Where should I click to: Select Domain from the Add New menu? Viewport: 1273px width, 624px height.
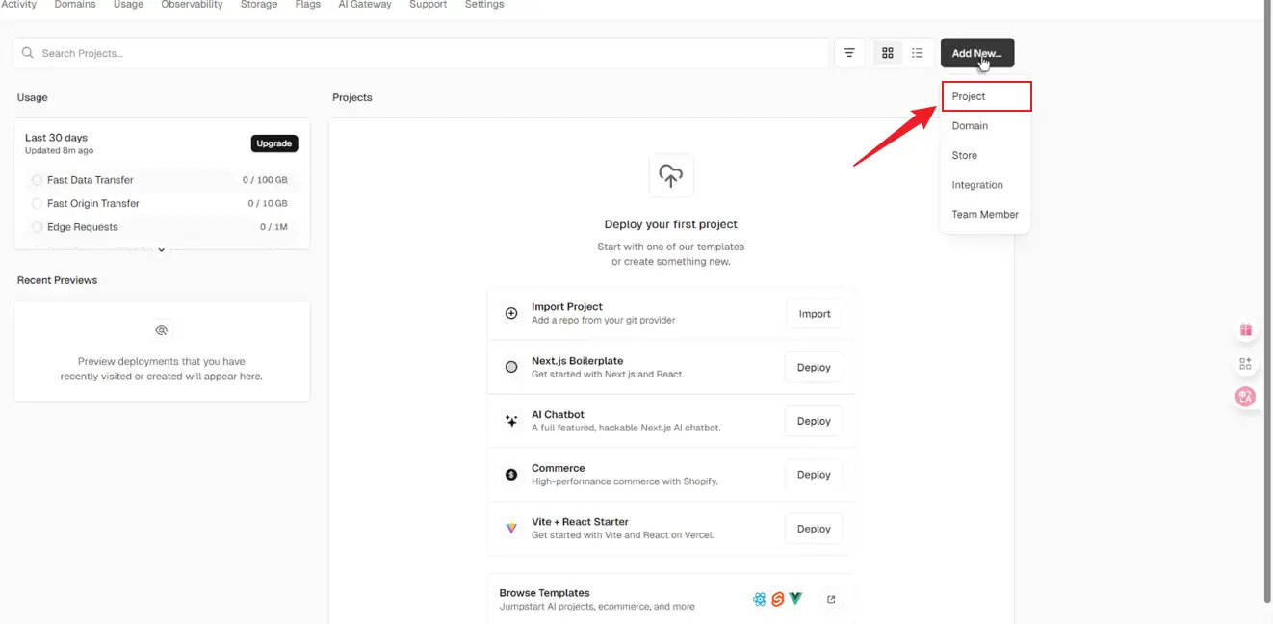click(986, 126)
